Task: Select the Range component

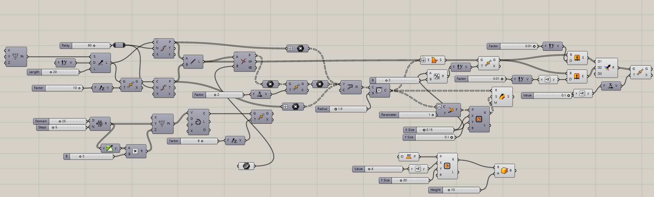Action: point(100,124)
